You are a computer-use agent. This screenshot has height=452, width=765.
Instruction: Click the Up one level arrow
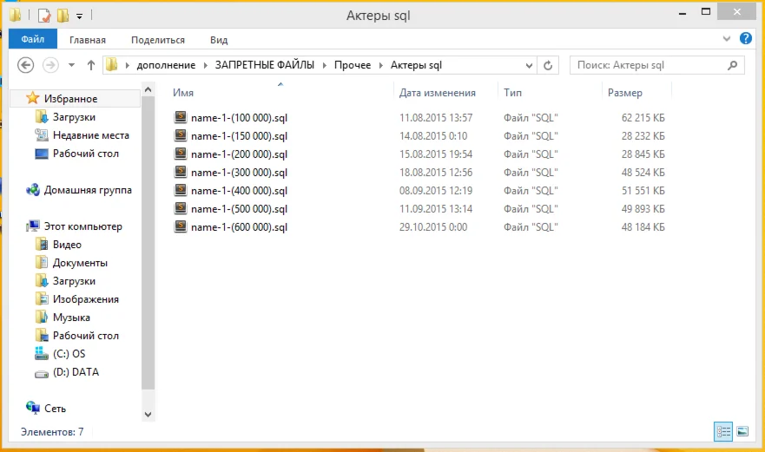click(90, 65)
